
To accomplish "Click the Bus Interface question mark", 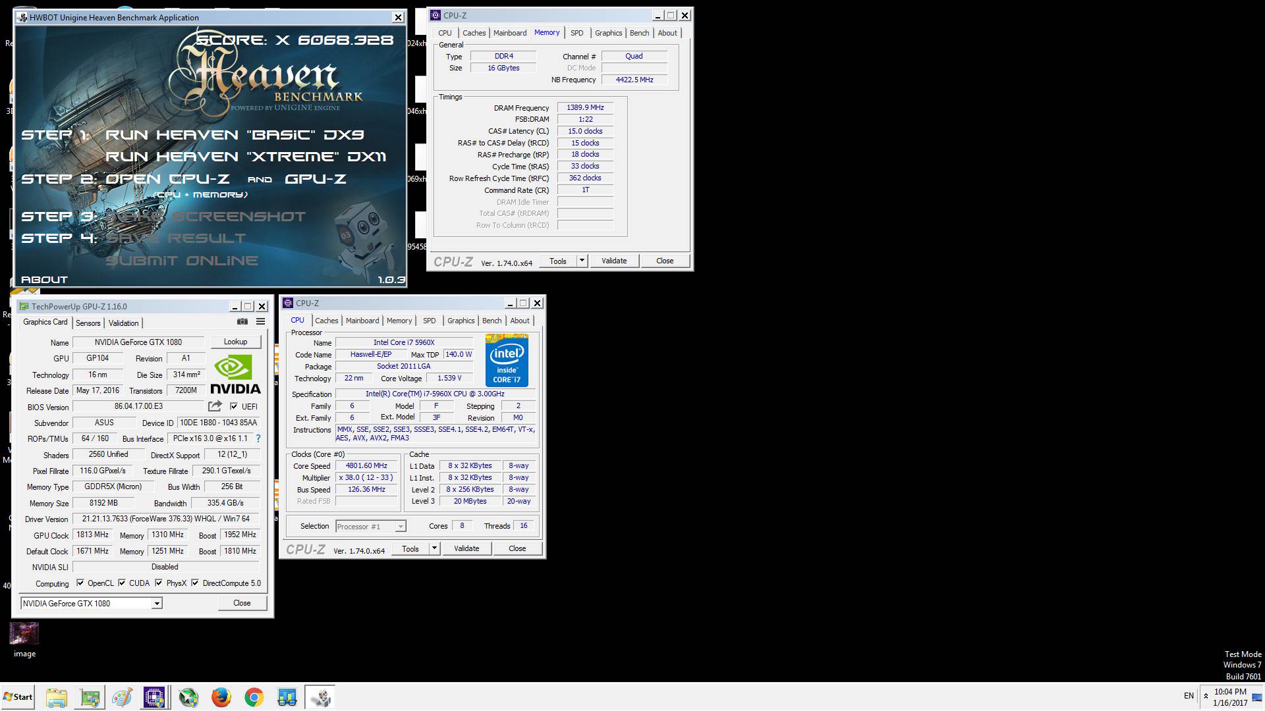I will pyautogui.click(x=258, y=438).
